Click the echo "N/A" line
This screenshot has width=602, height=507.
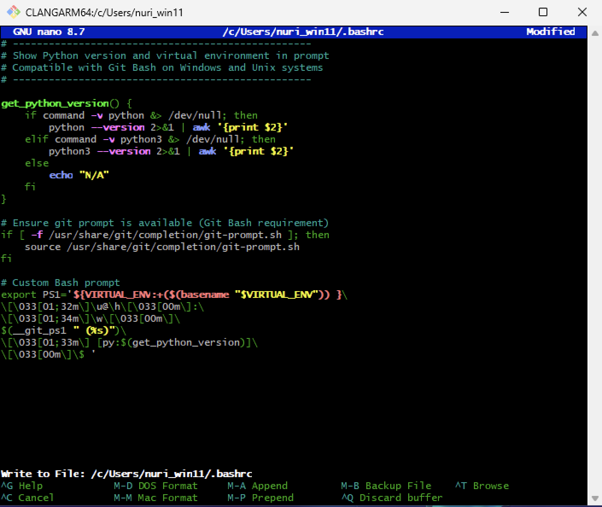click(x=79, y=175)
